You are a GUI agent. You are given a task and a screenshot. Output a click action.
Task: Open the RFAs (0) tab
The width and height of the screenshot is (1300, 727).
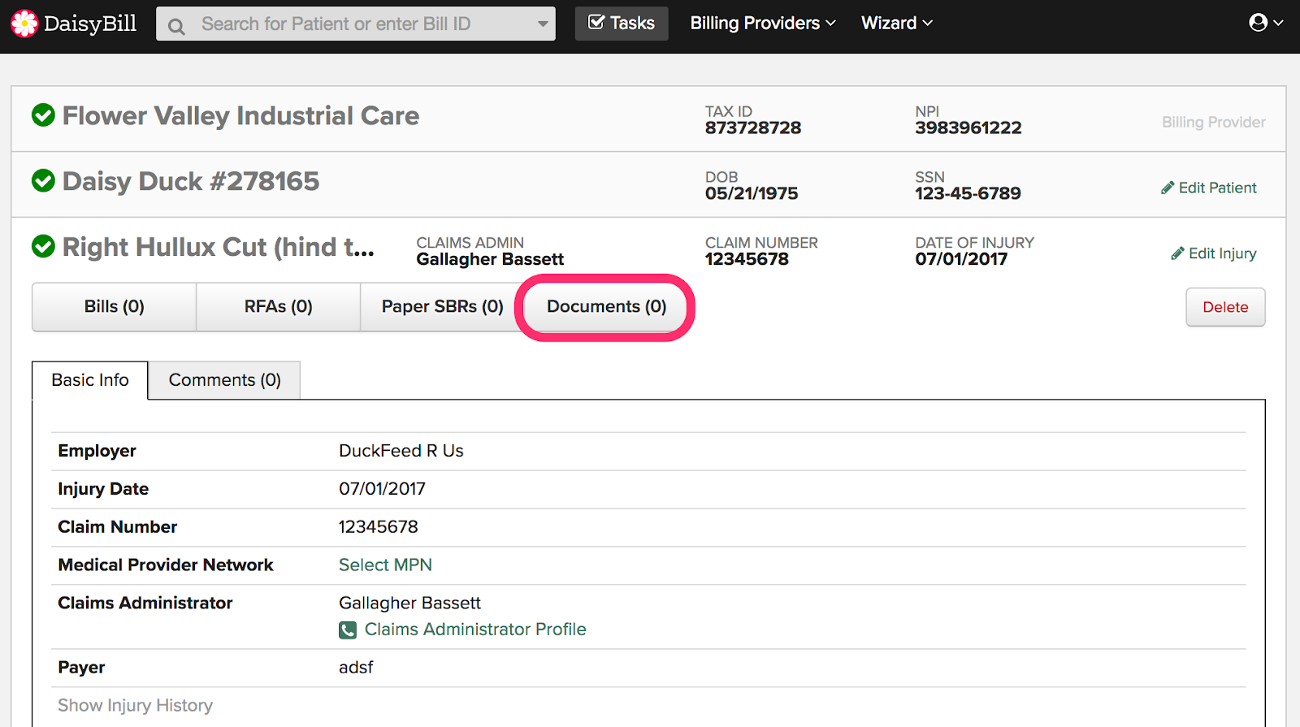click(x=279, y=306)
